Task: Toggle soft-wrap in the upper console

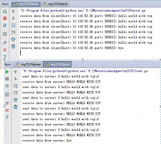Action: coord(13,25)
